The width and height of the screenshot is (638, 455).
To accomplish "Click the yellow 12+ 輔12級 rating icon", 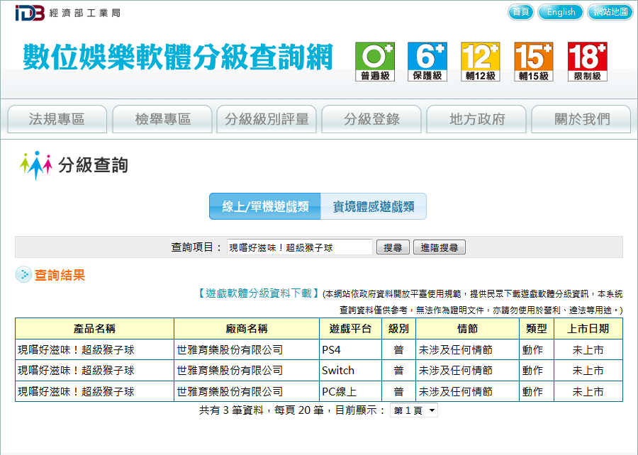I will click(x=481, y=62).
